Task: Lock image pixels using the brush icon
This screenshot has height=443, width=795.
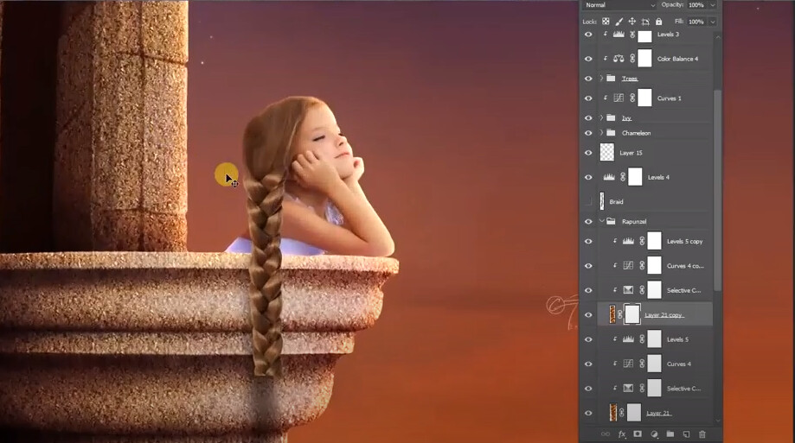Action: pyautogui.click(x=619, y=22)
